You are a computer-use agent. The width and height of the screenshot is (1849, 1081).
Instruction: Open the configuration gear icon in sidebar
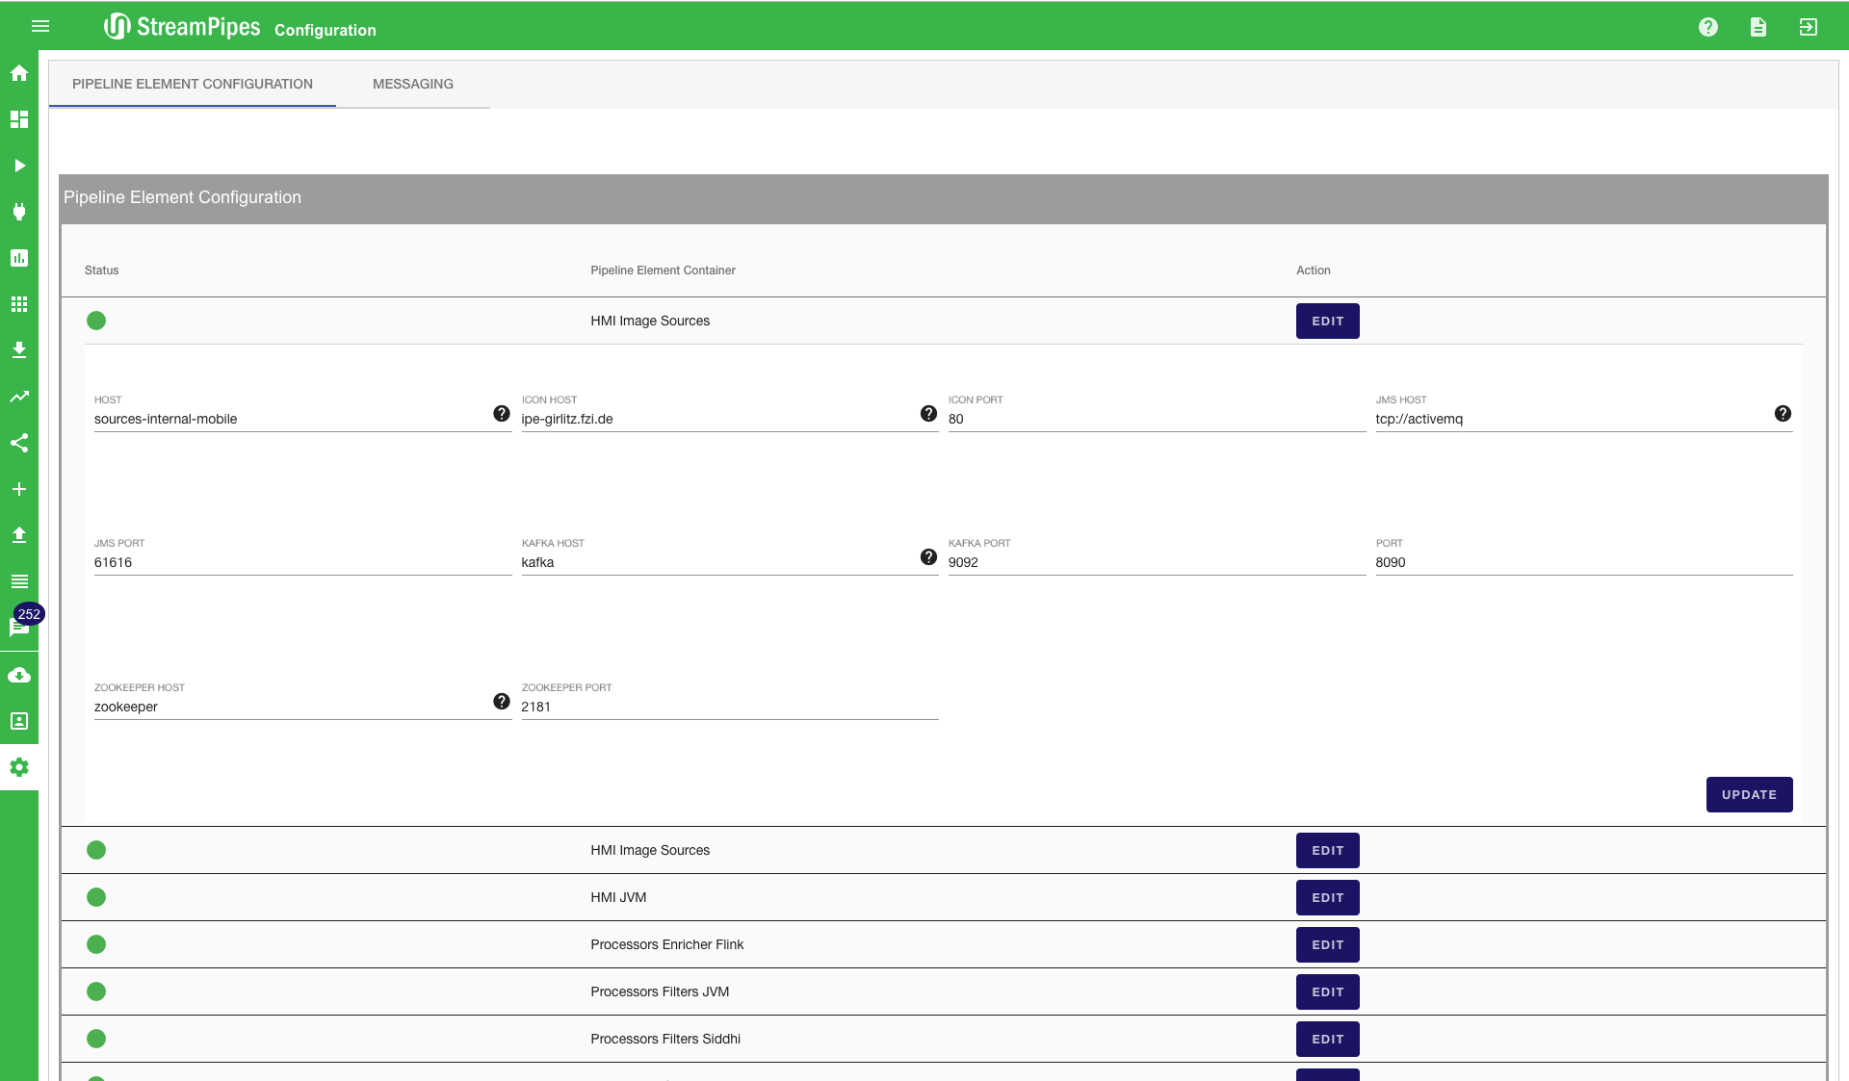[x=19, y=767]
